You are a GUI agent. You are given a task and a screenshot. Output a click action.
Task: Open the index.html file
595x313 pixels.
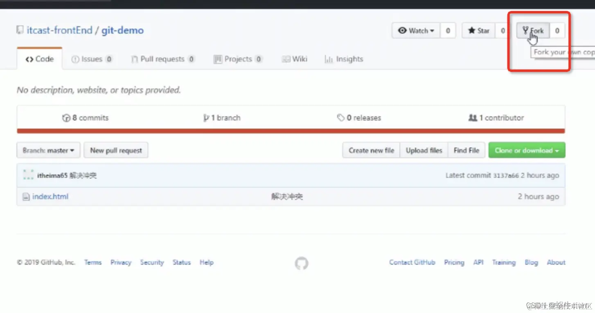50,197
